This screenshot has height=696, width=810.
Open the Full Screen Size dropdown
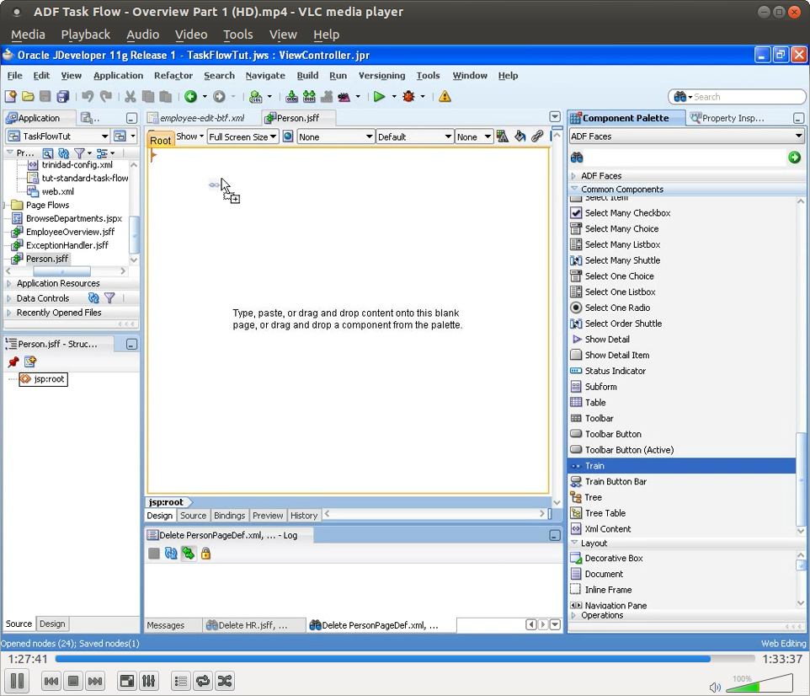[242, 136]
